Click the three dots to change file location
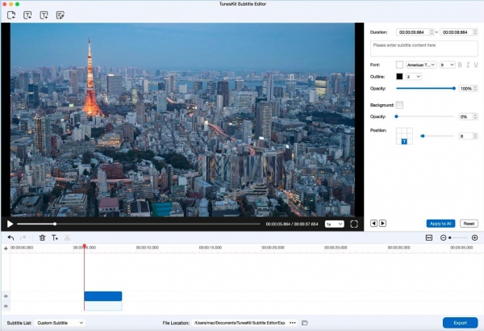Viewport: 484px width, 331px height. coord(293,323)
